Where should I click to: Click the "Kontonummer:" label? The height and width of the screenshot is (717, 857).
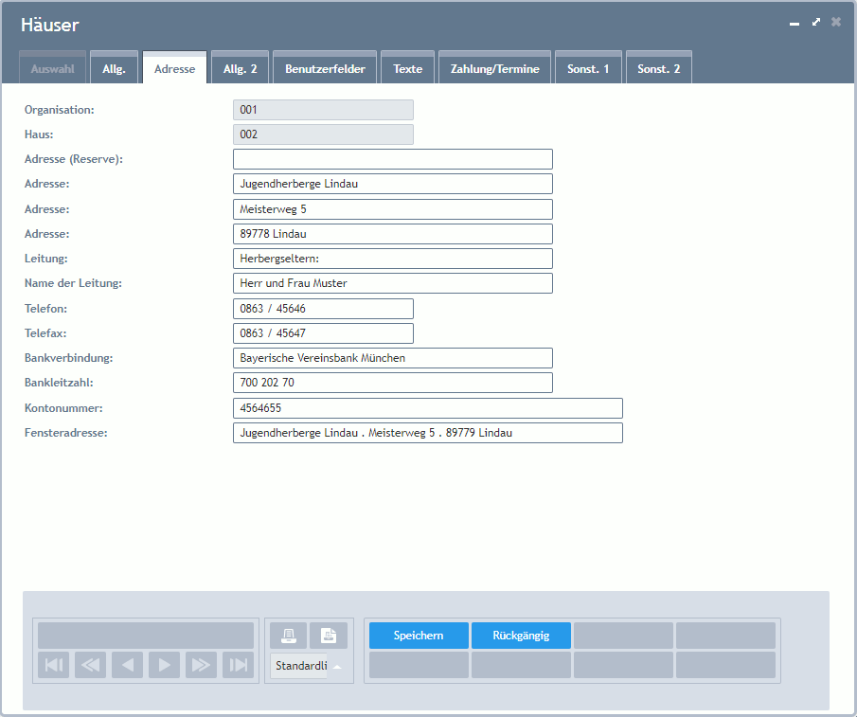click(63, 408)
